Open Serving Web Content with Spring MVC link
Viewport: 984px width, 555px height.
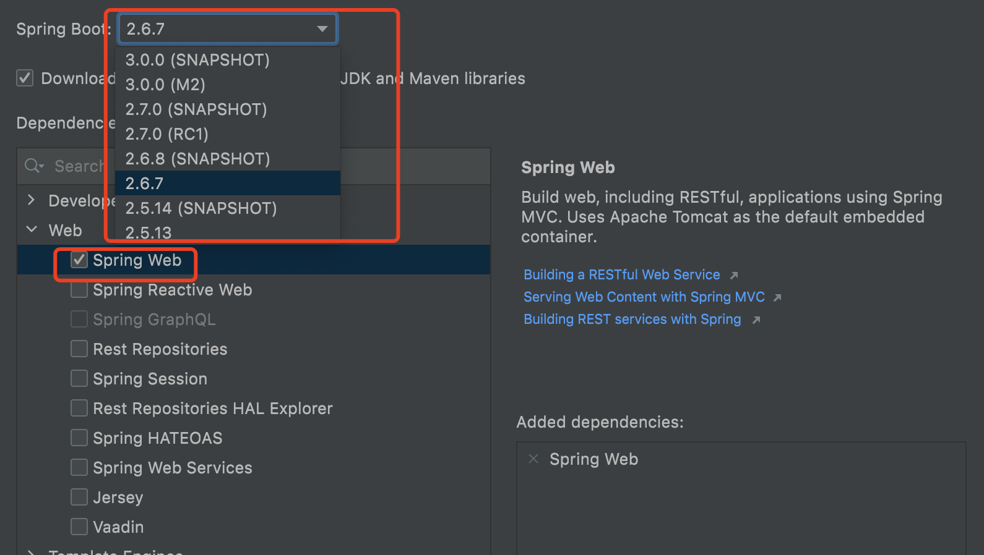point(644,297)
